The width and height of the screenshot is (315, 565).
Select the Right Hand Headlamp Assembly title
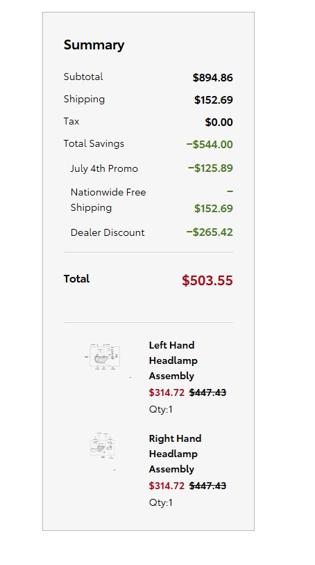[x=175, y=454]
